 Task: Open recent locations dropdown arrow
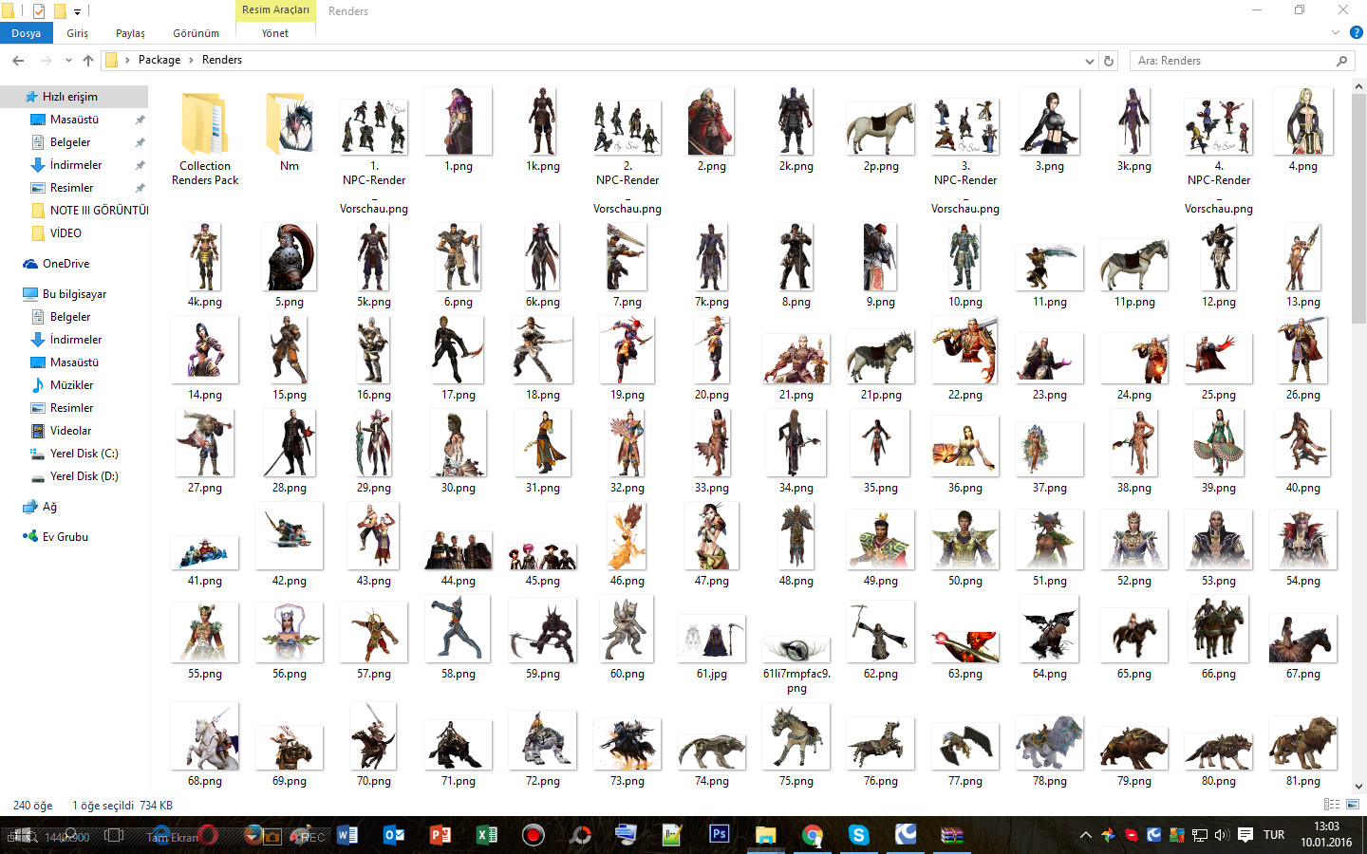[68, 61]
